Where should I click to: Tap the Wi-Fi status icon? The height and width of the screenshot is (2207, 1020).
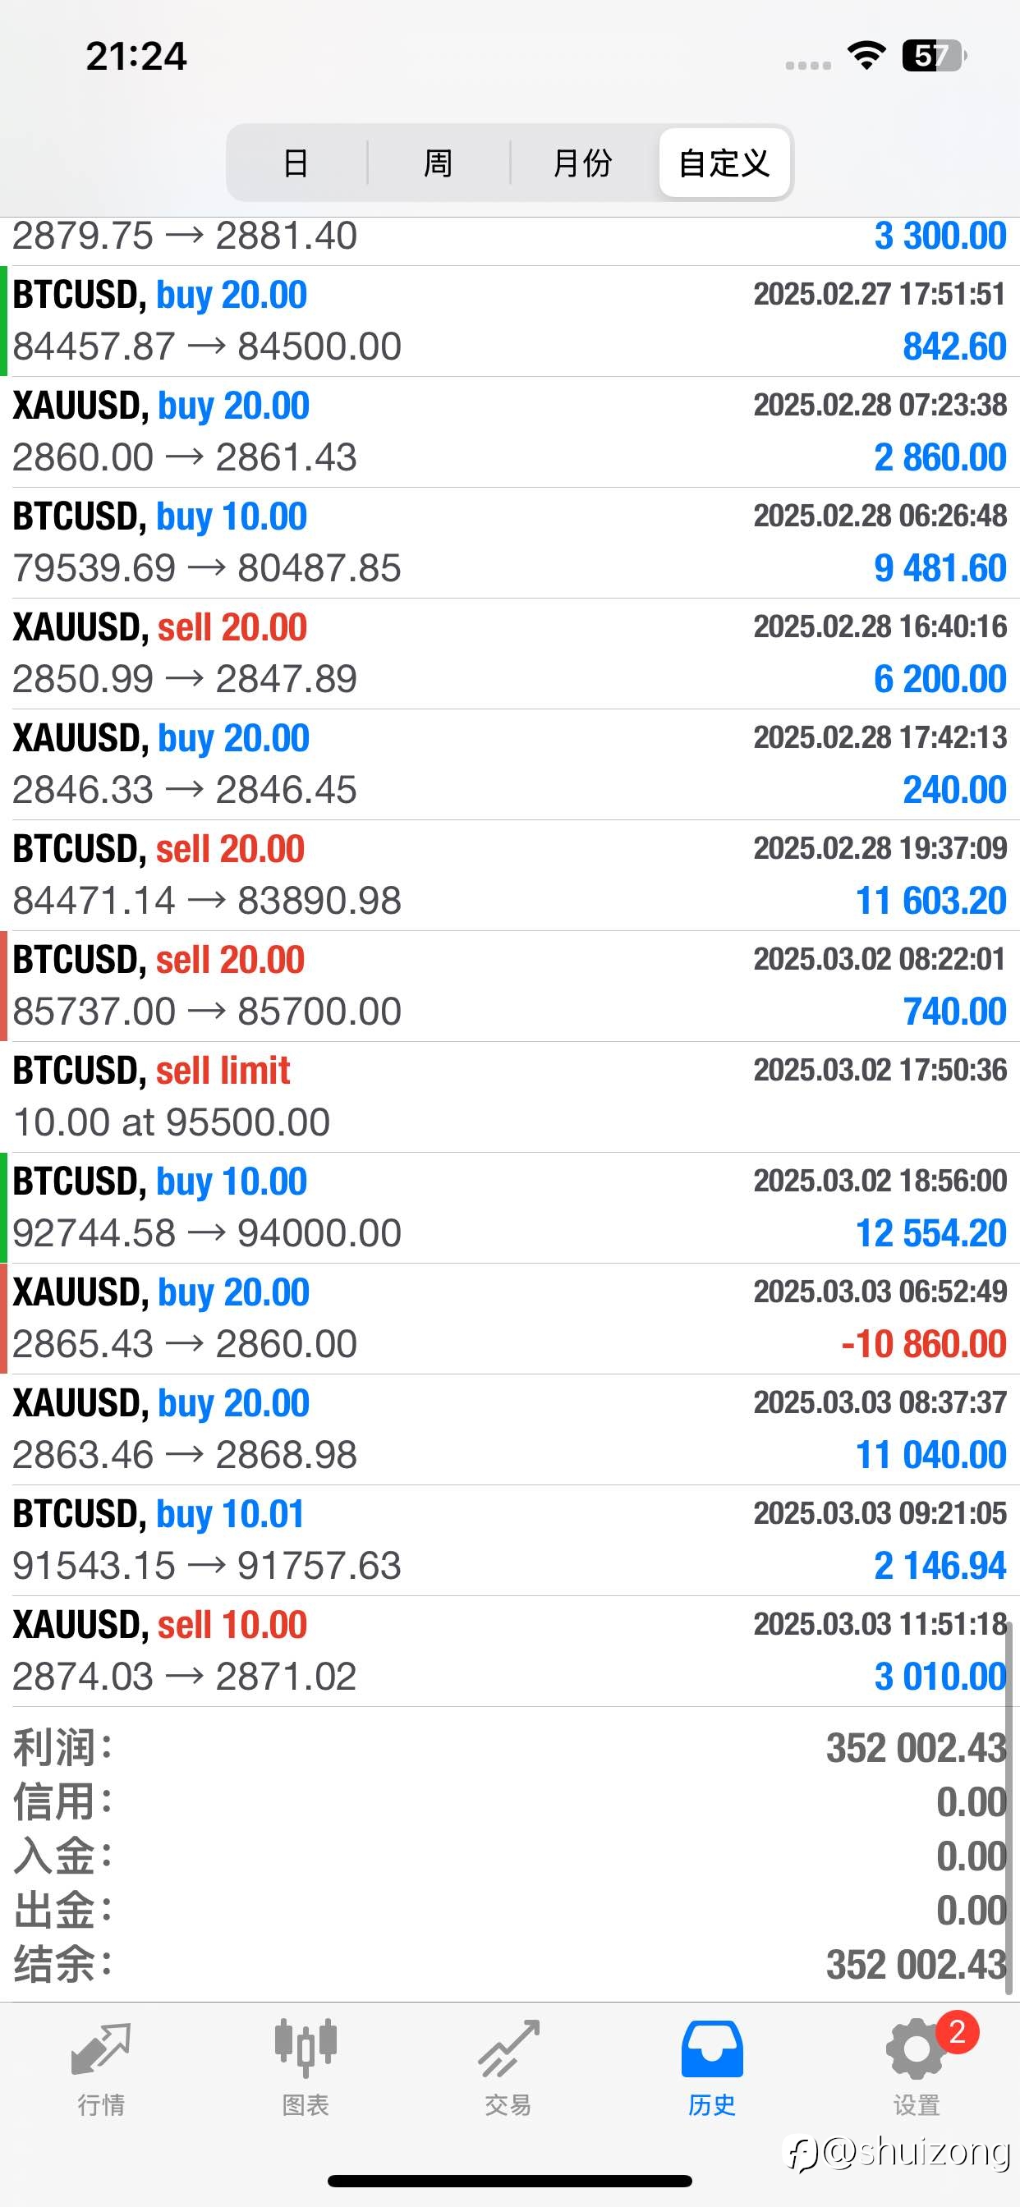click(866, 56)
